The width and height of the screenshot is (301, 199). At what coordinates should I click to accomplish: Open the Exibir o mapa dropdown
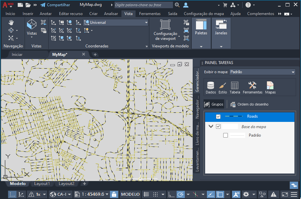(x=262, y=72)
